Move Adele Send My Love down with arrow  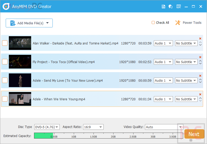200,82
